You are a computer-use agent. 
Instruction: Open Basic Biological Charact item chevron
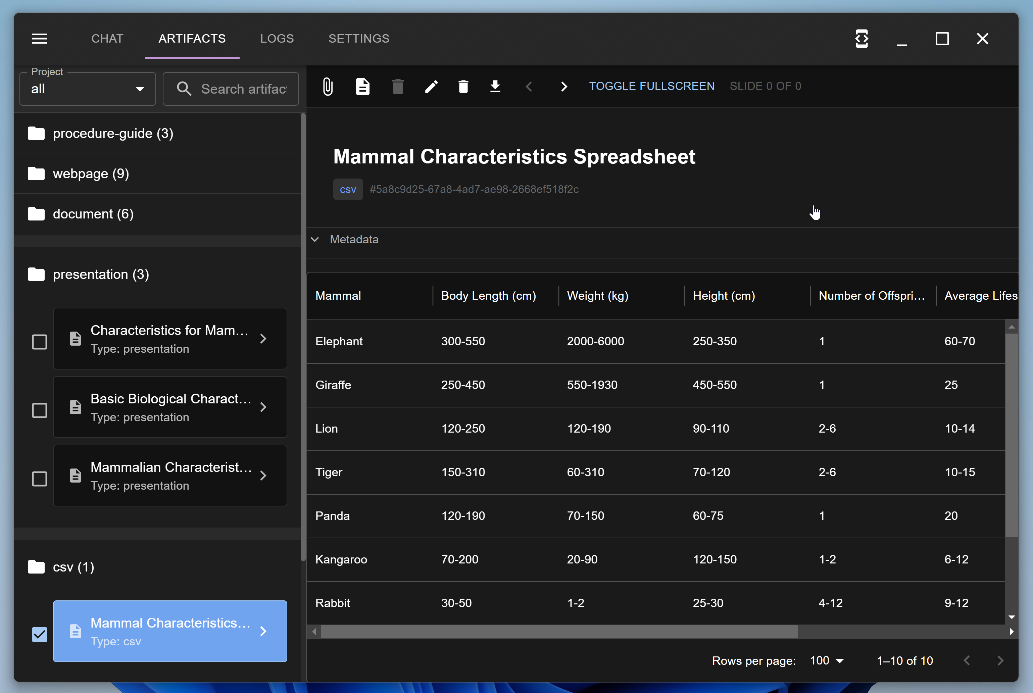pos(263,407)
